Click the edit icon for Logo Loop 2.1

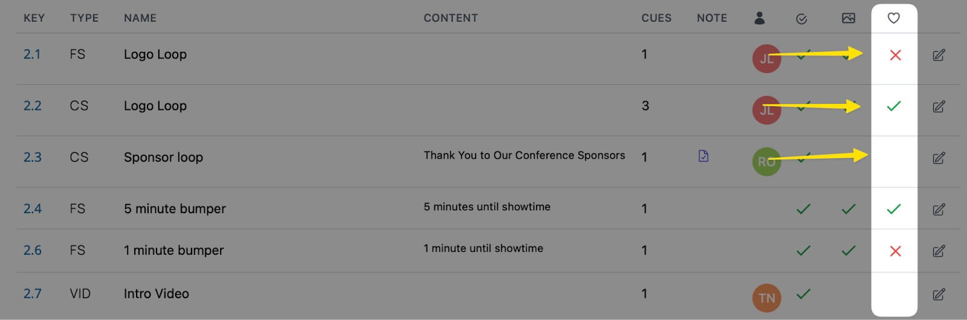[939, 55]
